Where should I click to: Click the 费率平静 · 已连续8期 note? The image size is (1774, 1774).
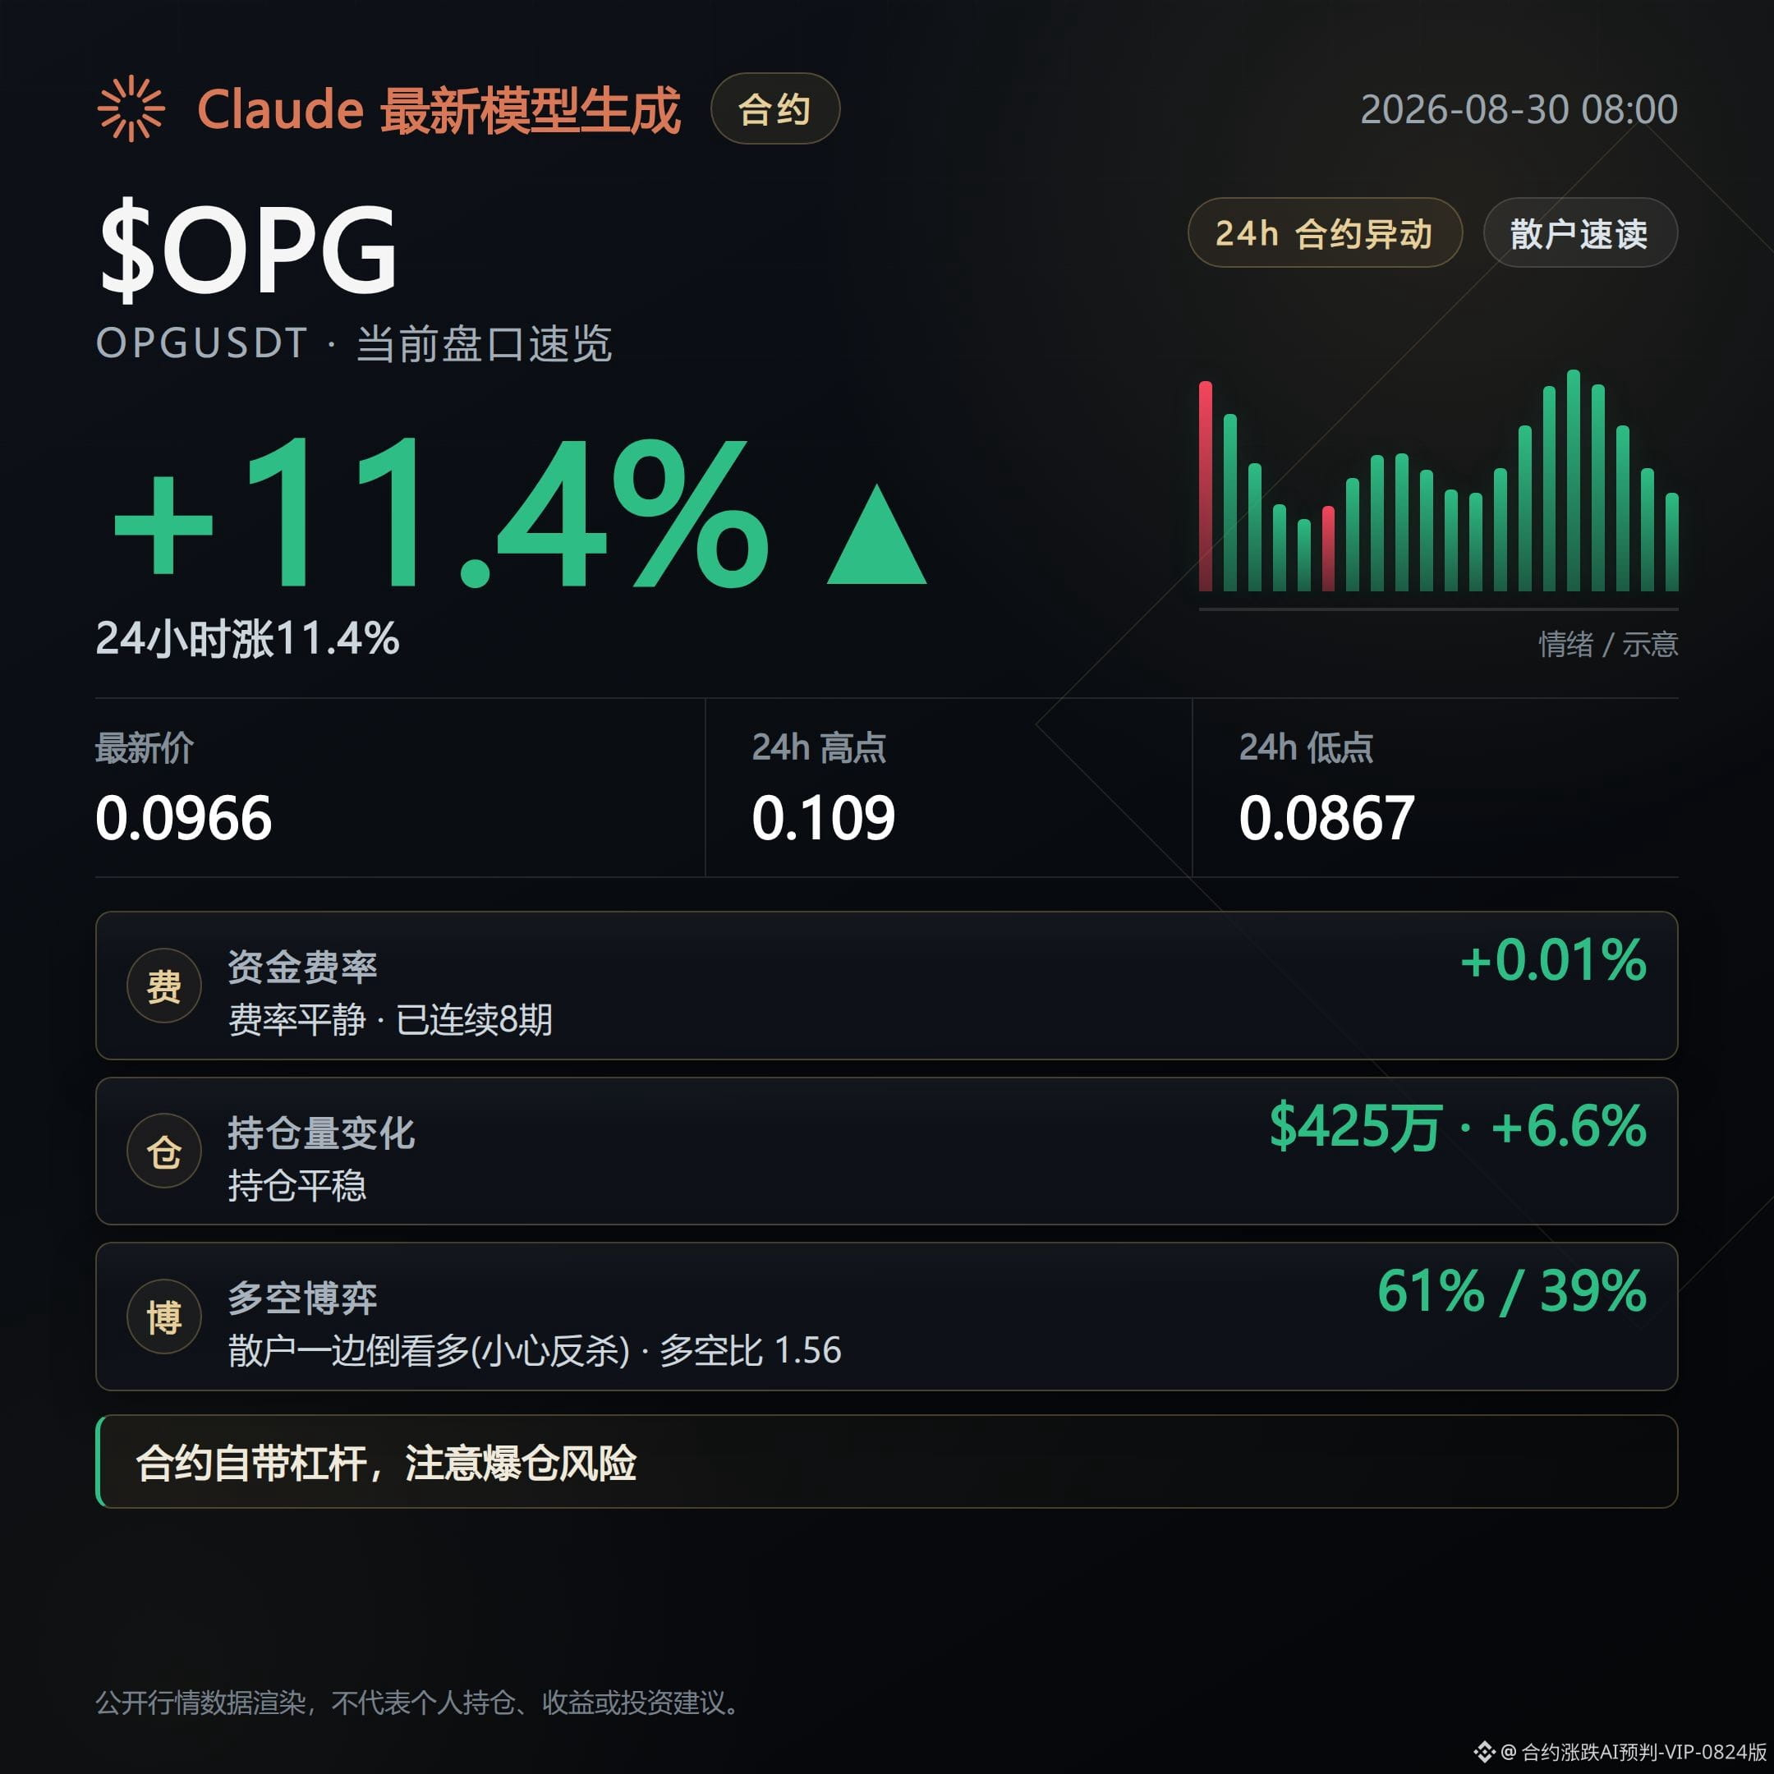(390, 1019)
